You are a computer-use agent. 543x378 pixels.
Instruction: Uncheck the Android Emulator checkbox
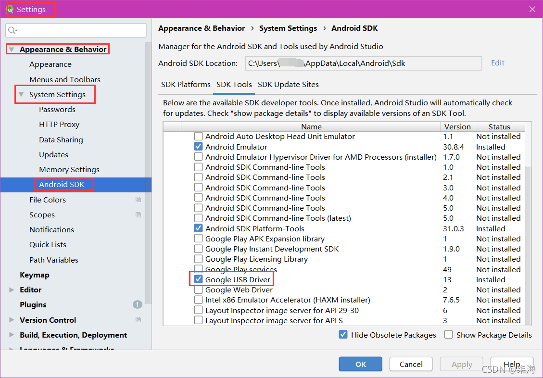199,146
